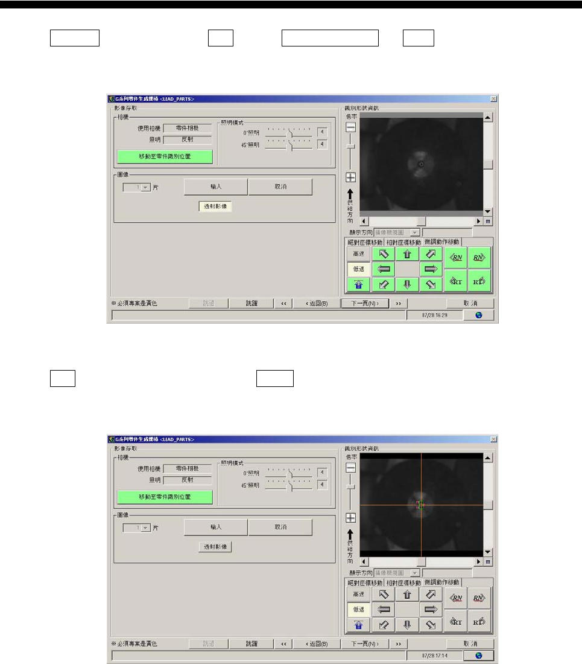The height and width of the screenshot is (664, 582).
Task: Click down jog arrow in 16:29 window
Action: pyautogui.click(x=407, y=284)
